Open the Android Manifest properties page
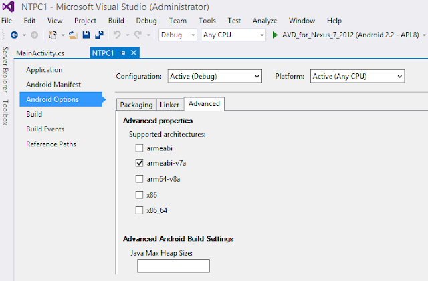Image resolution: width=428 pixels, height=281 pixels. (53, 85)
